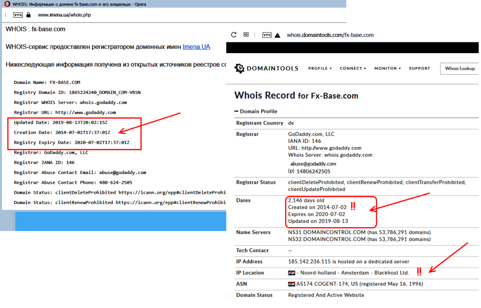The width and height of the screenshot is (481, 308).
Task: Toggle the VPN badge next to imena.ua address
Action: coord(18,15)
